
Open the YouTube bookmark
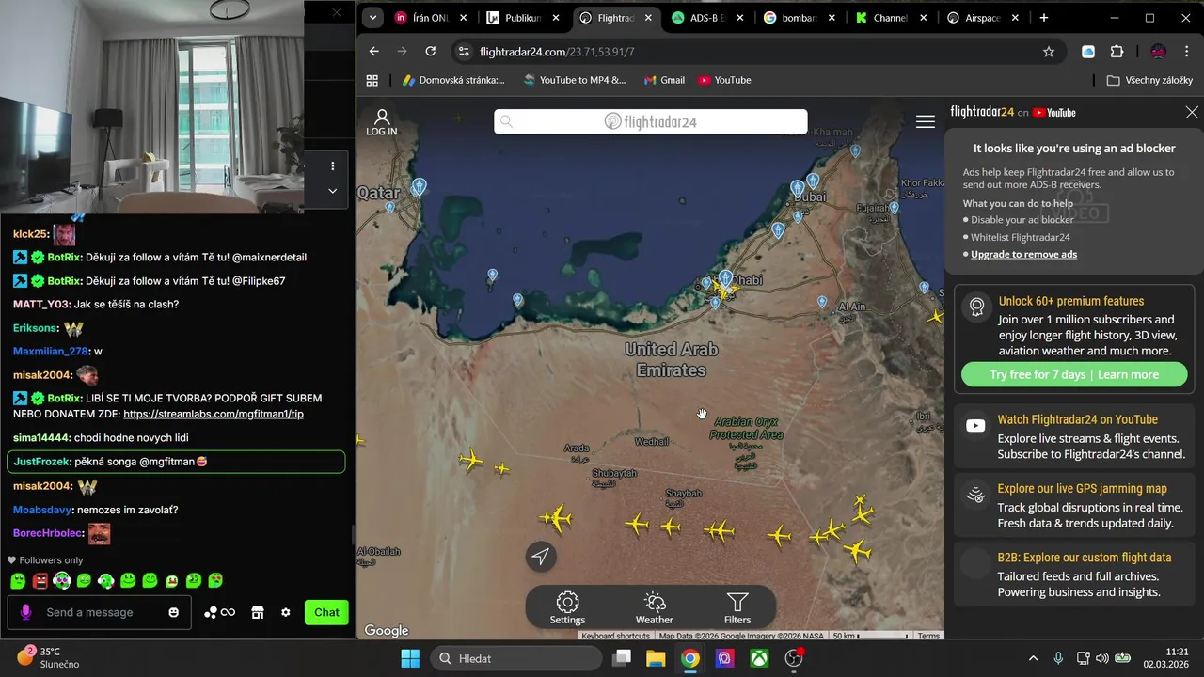tap(724, 80)
